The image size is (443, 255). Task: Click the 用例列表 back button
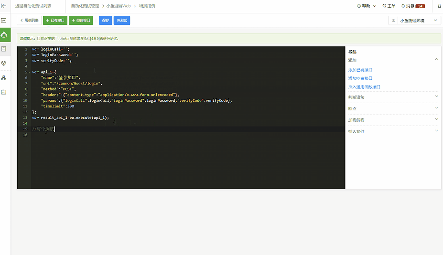(29, 21)
